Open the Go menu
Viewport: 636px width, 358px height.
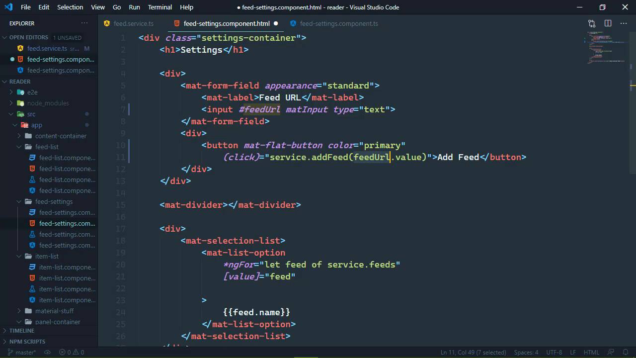tap(117, 7)
